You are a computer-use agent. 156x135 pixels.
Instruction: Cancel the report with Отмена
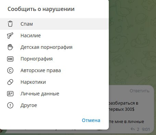(x=91, y=120)
